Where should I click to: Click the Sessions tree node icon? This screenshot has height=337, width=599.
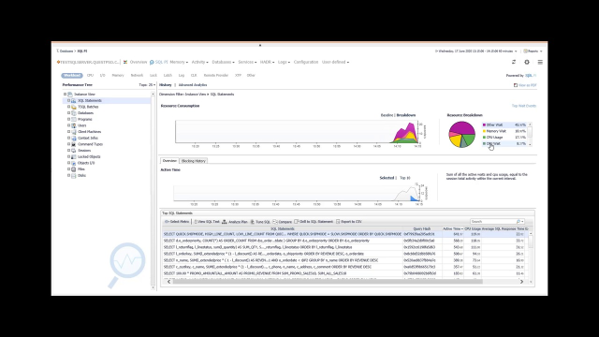(74, 151)
